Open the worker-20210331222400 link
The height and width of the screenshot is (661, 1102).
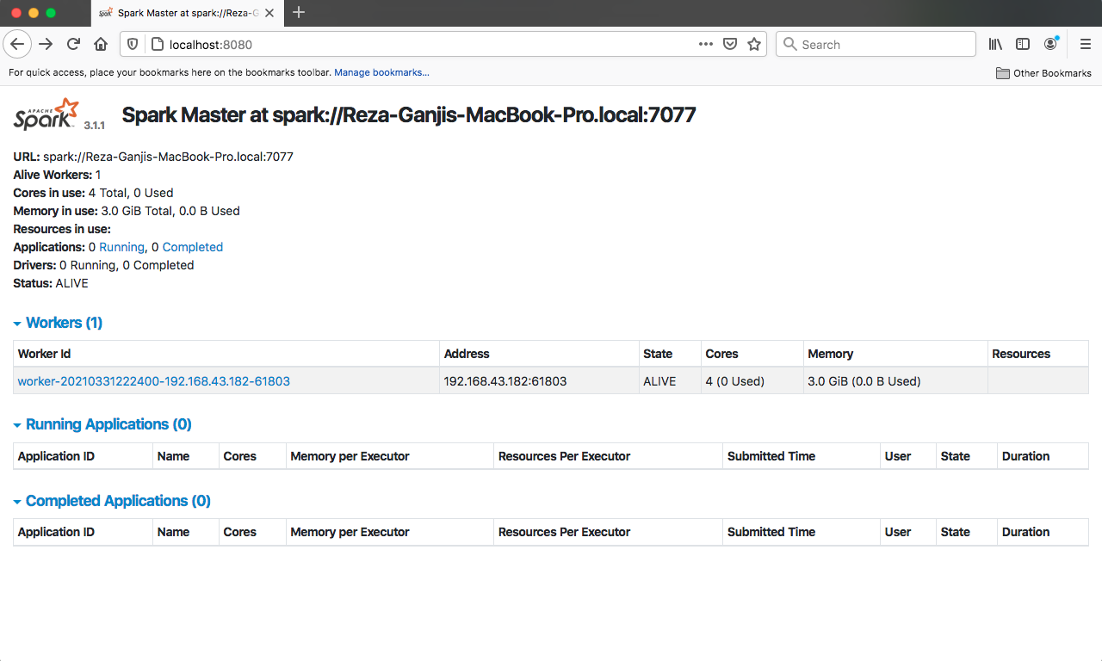pos(153,380)
